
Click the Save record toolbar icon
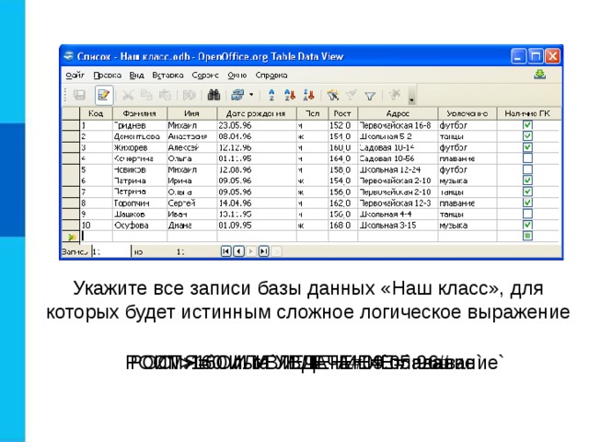coord(79,95)
